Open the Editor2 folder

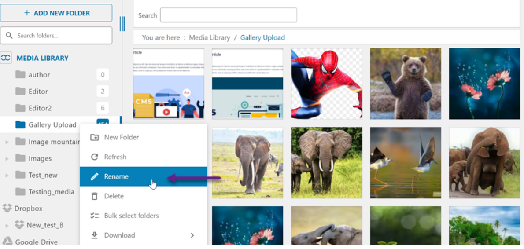point(40,108)
